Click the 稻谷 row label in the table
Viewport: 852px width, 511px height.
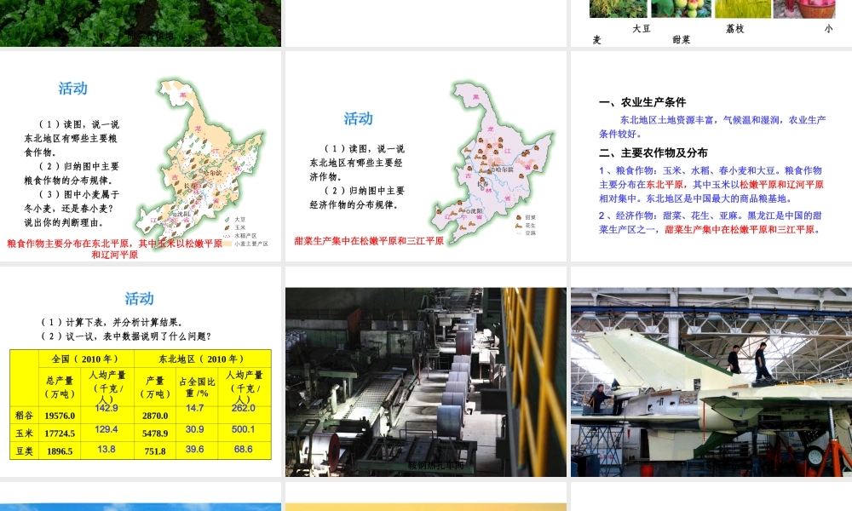[x=25, y=416]
